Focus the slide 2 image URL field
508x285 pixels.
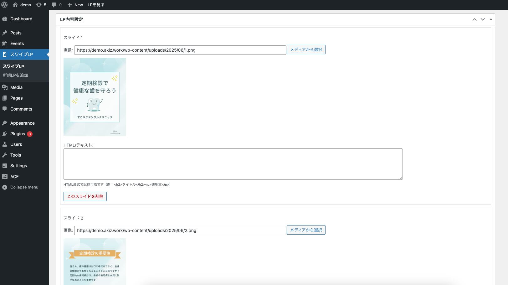coord(180,231)
